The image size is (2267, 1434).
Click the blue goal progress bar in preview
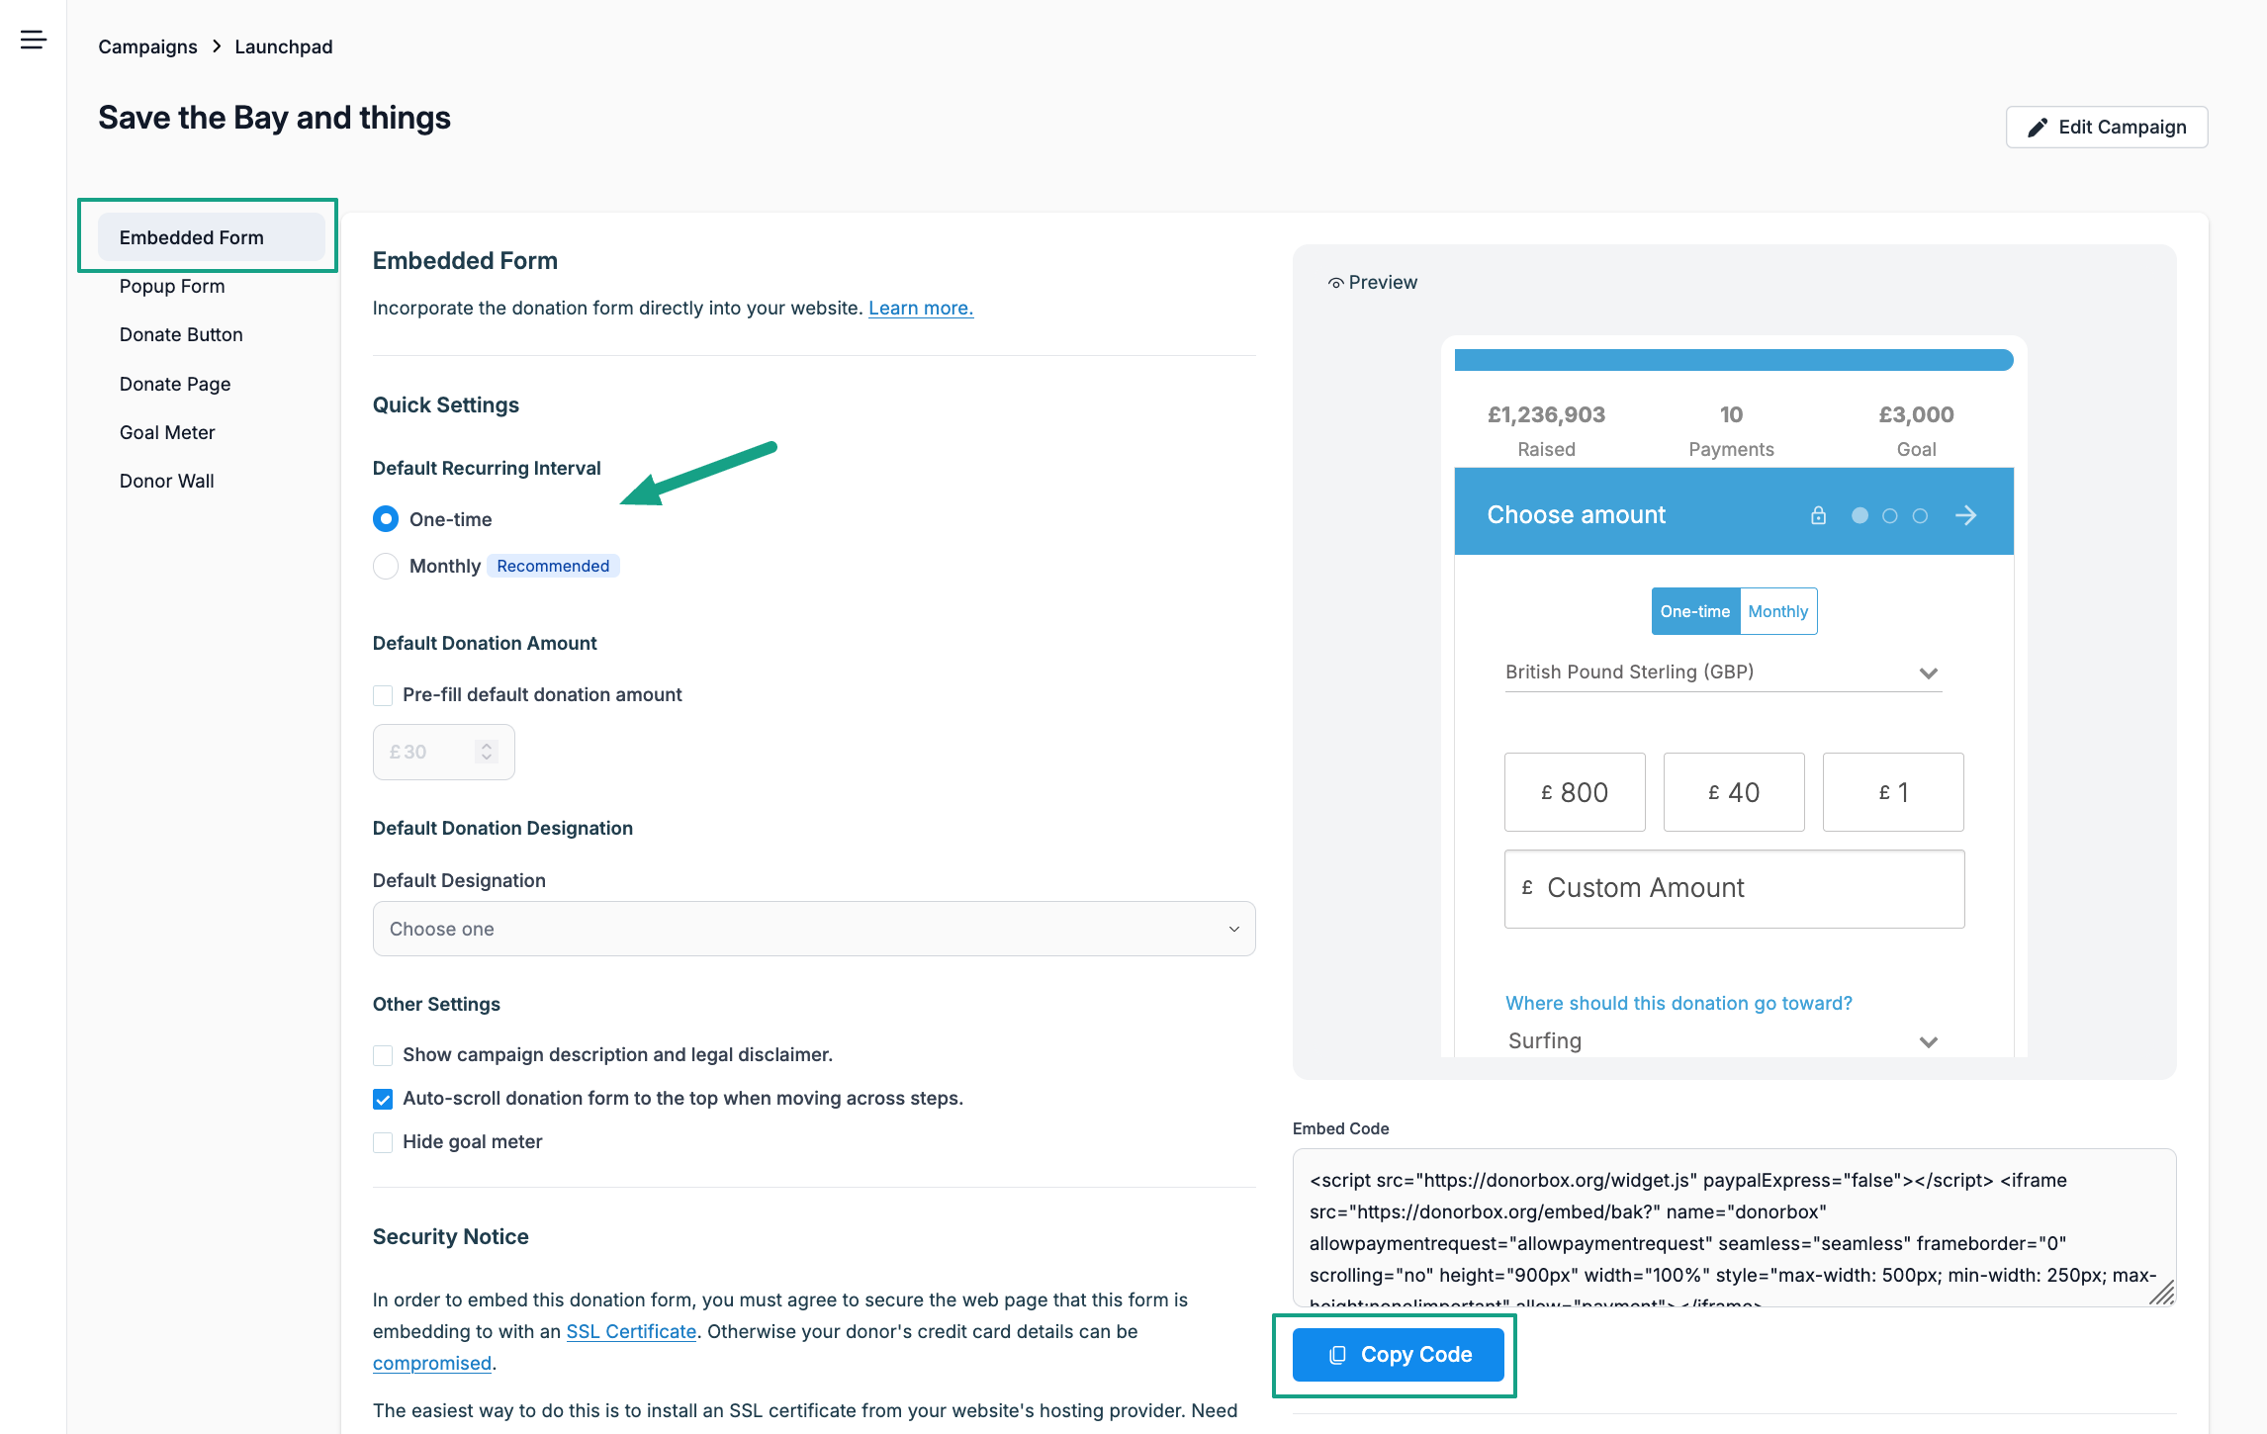pos(1733,360)
